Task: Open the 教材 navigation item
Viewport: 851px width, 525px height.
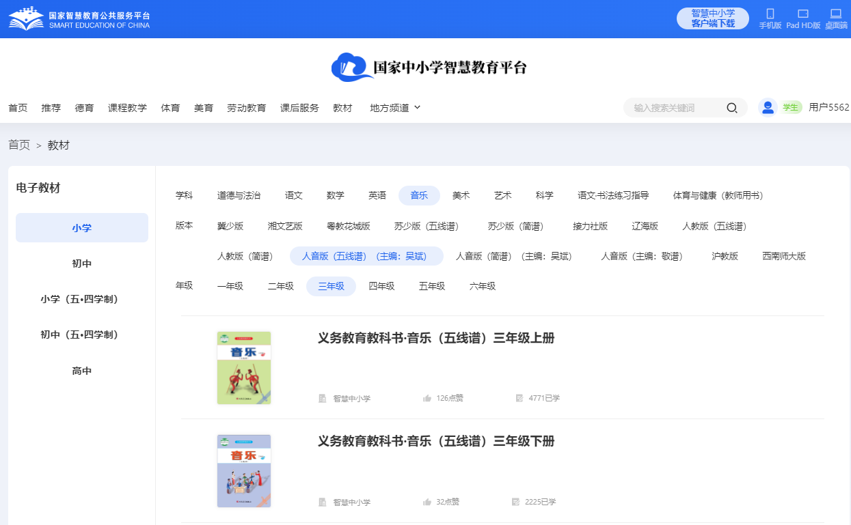Action: [342, 108]
